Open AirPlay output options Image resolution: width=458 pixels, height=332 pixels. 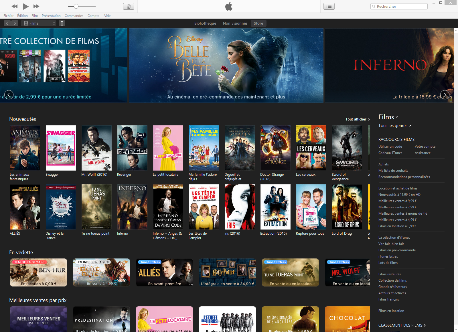click(x=129, y=6)
